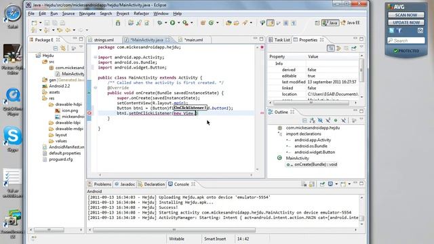Open the Refactor menu
434x244 pixels.
click(141, 14)
